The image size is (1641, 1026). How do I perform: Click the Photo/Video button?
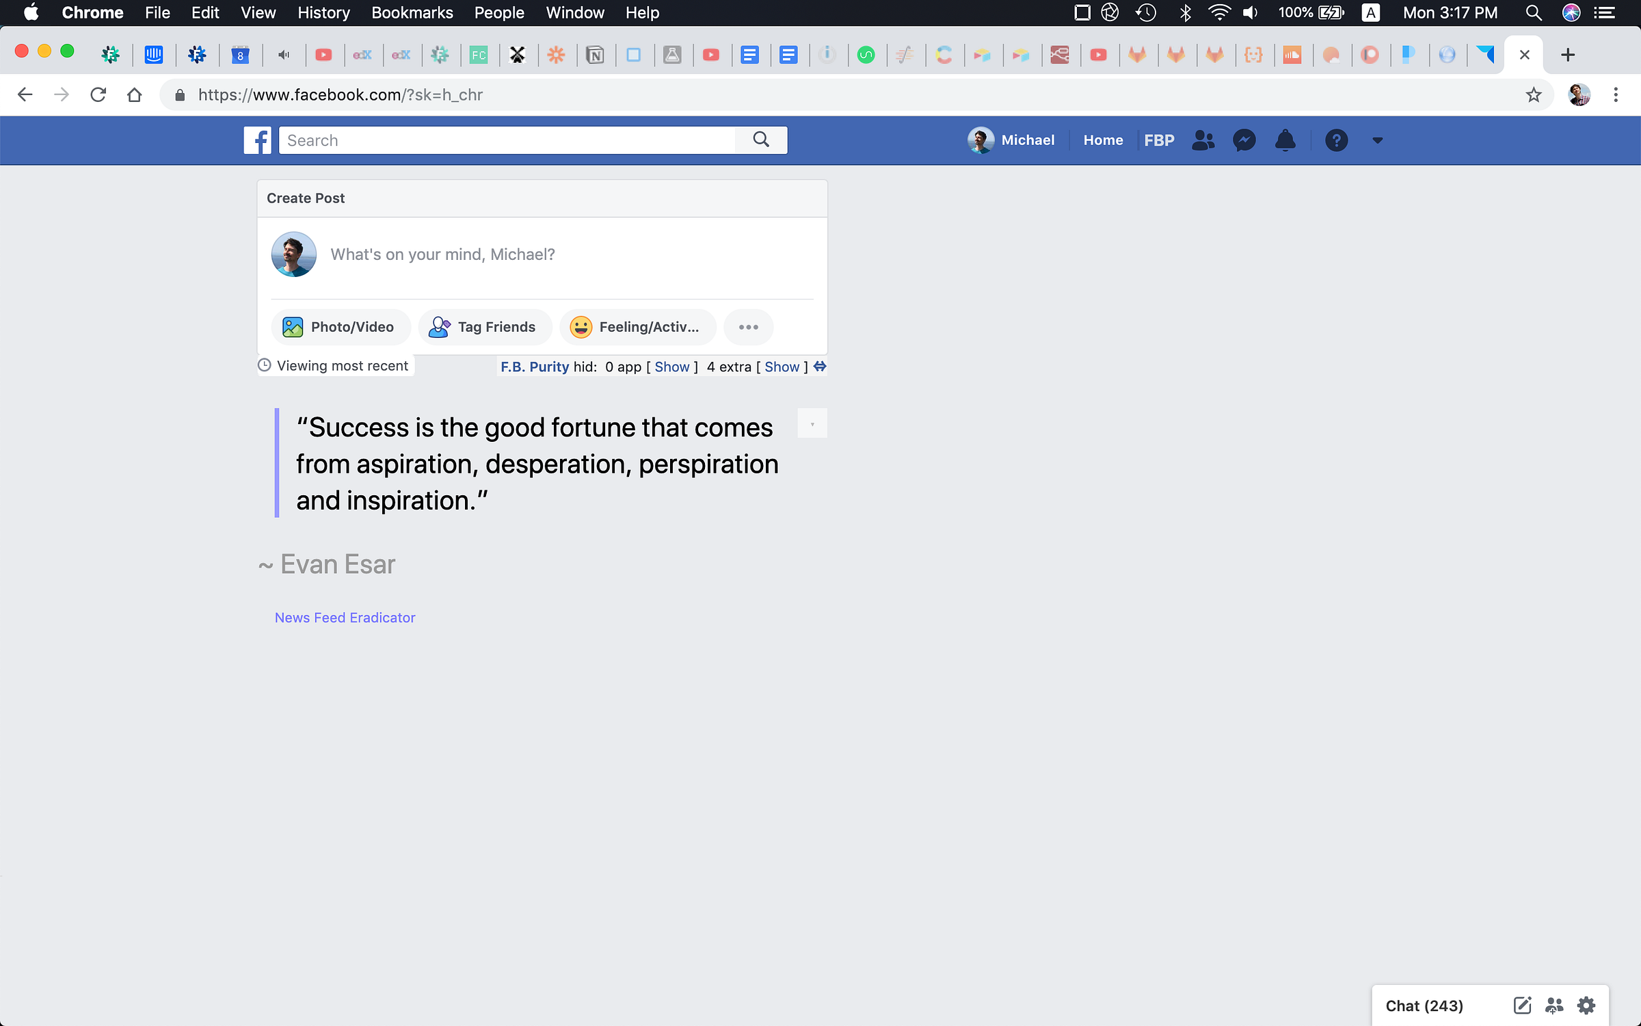(x=340, y=327)
